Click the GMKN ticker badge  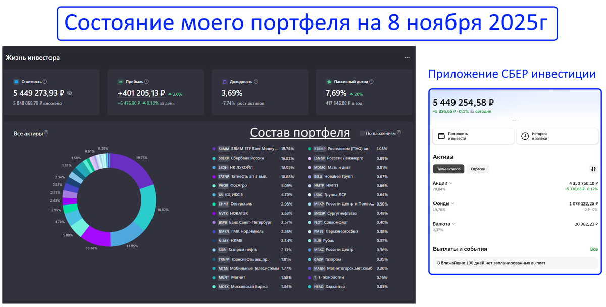(x=224, y=231)
